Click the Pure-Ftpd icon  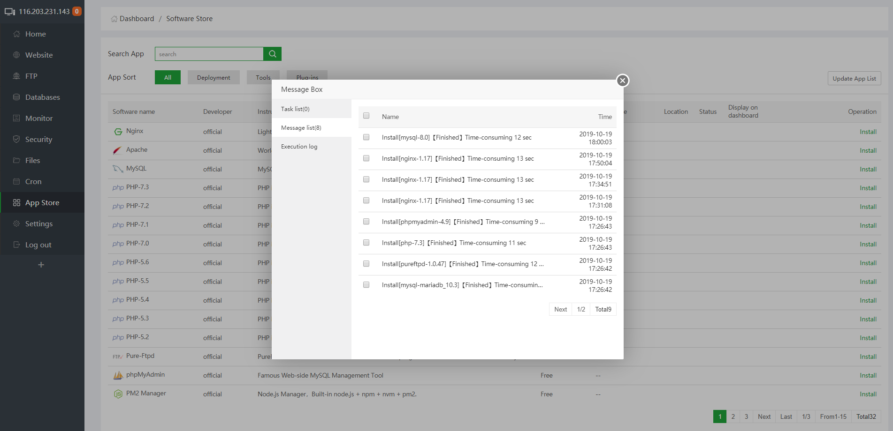(x=118, y=357)
